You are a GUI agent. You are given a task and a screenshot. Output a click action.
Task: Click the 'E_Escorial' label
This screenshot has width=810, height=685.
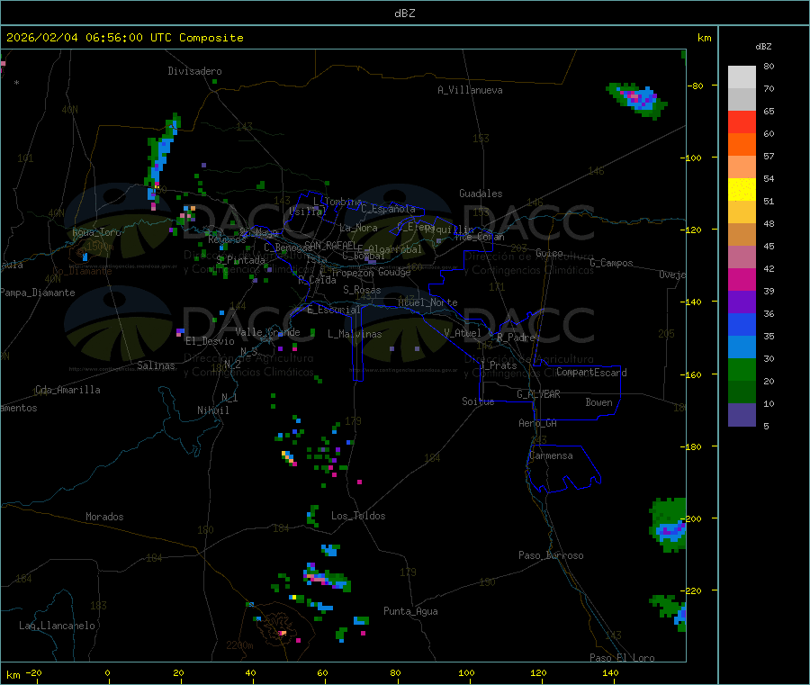334,310
